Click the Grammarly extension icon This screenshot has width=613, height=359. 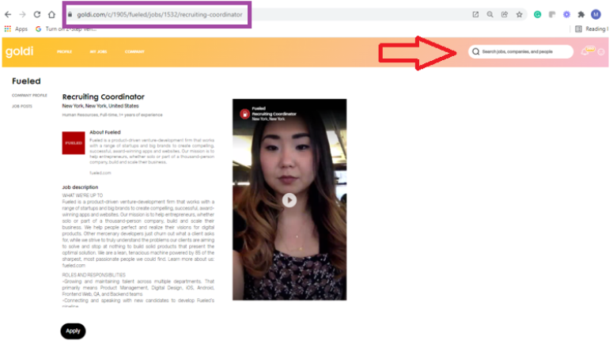pos(537,14)
